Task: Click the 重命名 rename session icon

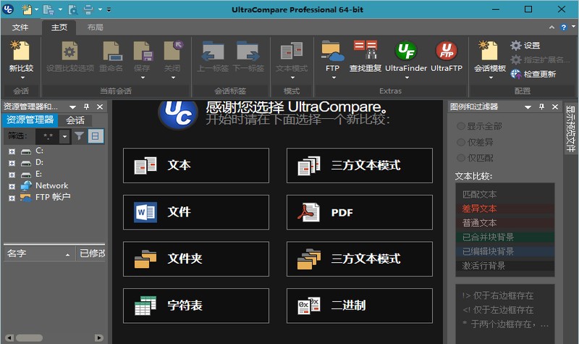Action: 111,51
